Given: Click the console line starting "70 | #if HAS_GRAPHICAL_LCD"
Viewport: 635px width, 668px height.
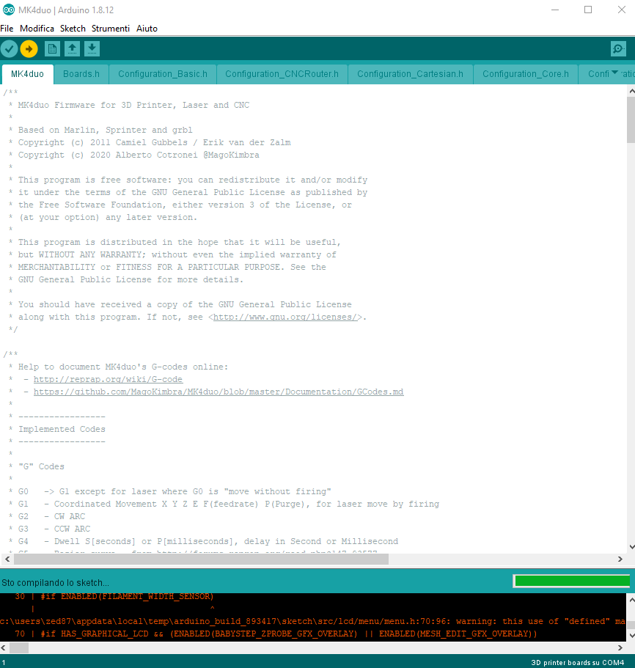Looking at the screenshot, I should tap(276, 634).
